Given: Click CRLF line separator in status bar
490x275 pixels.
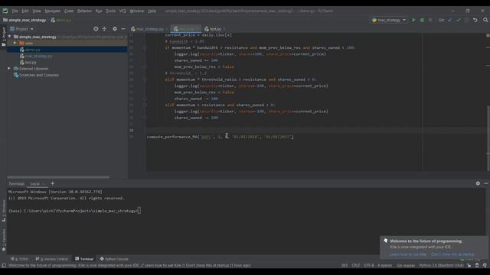Looking at the screenshot, I should [355, 266].
